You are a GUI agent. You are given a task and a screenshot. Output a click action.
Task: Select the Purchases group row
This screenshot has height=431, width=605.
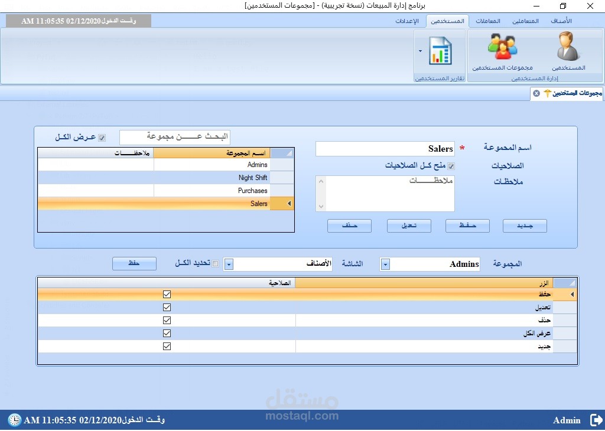166,191
